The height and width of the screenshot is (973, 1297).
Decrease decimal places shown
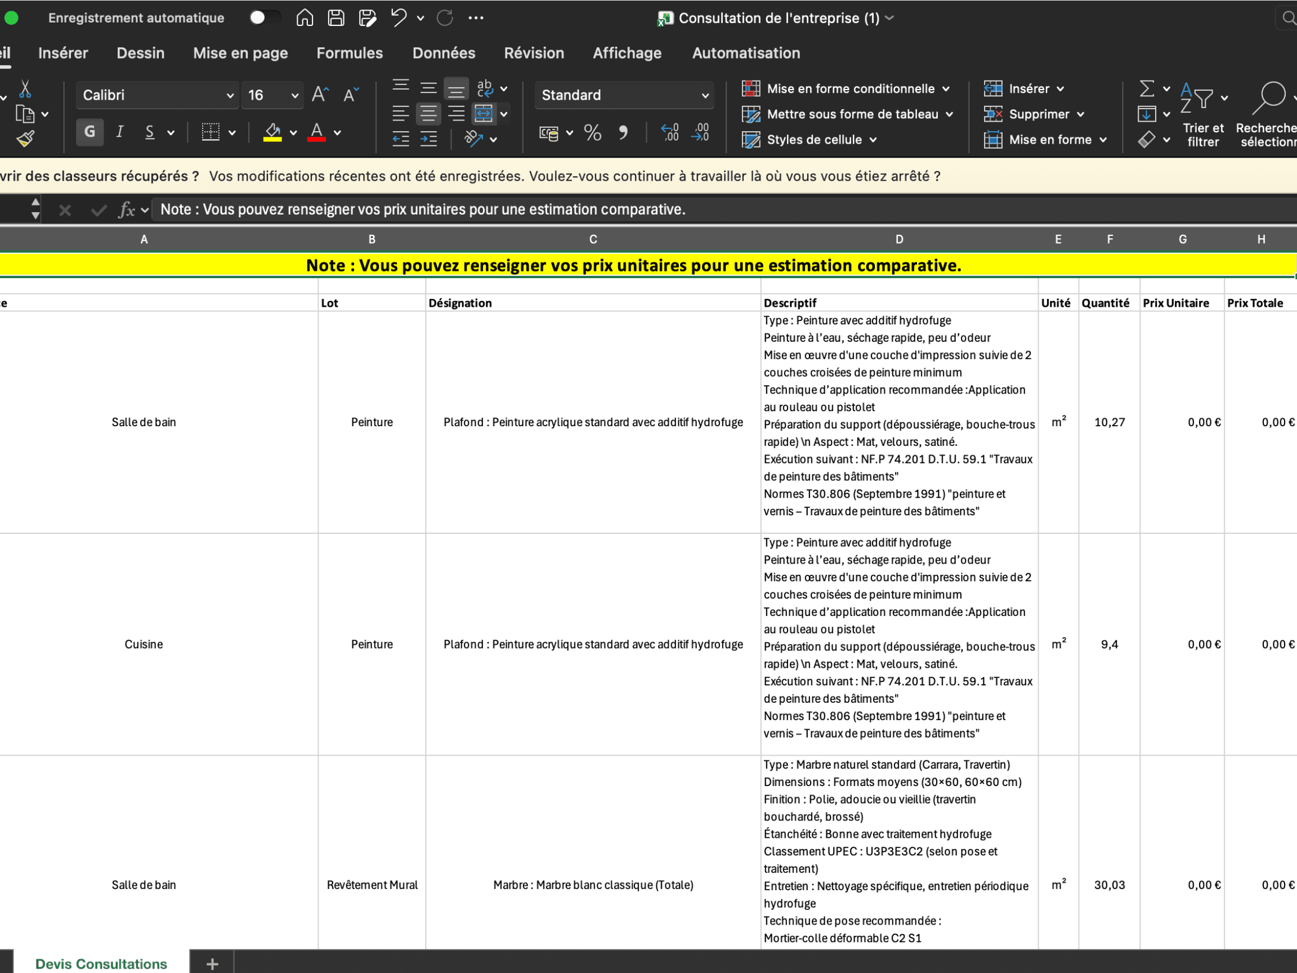coord(699,132)
